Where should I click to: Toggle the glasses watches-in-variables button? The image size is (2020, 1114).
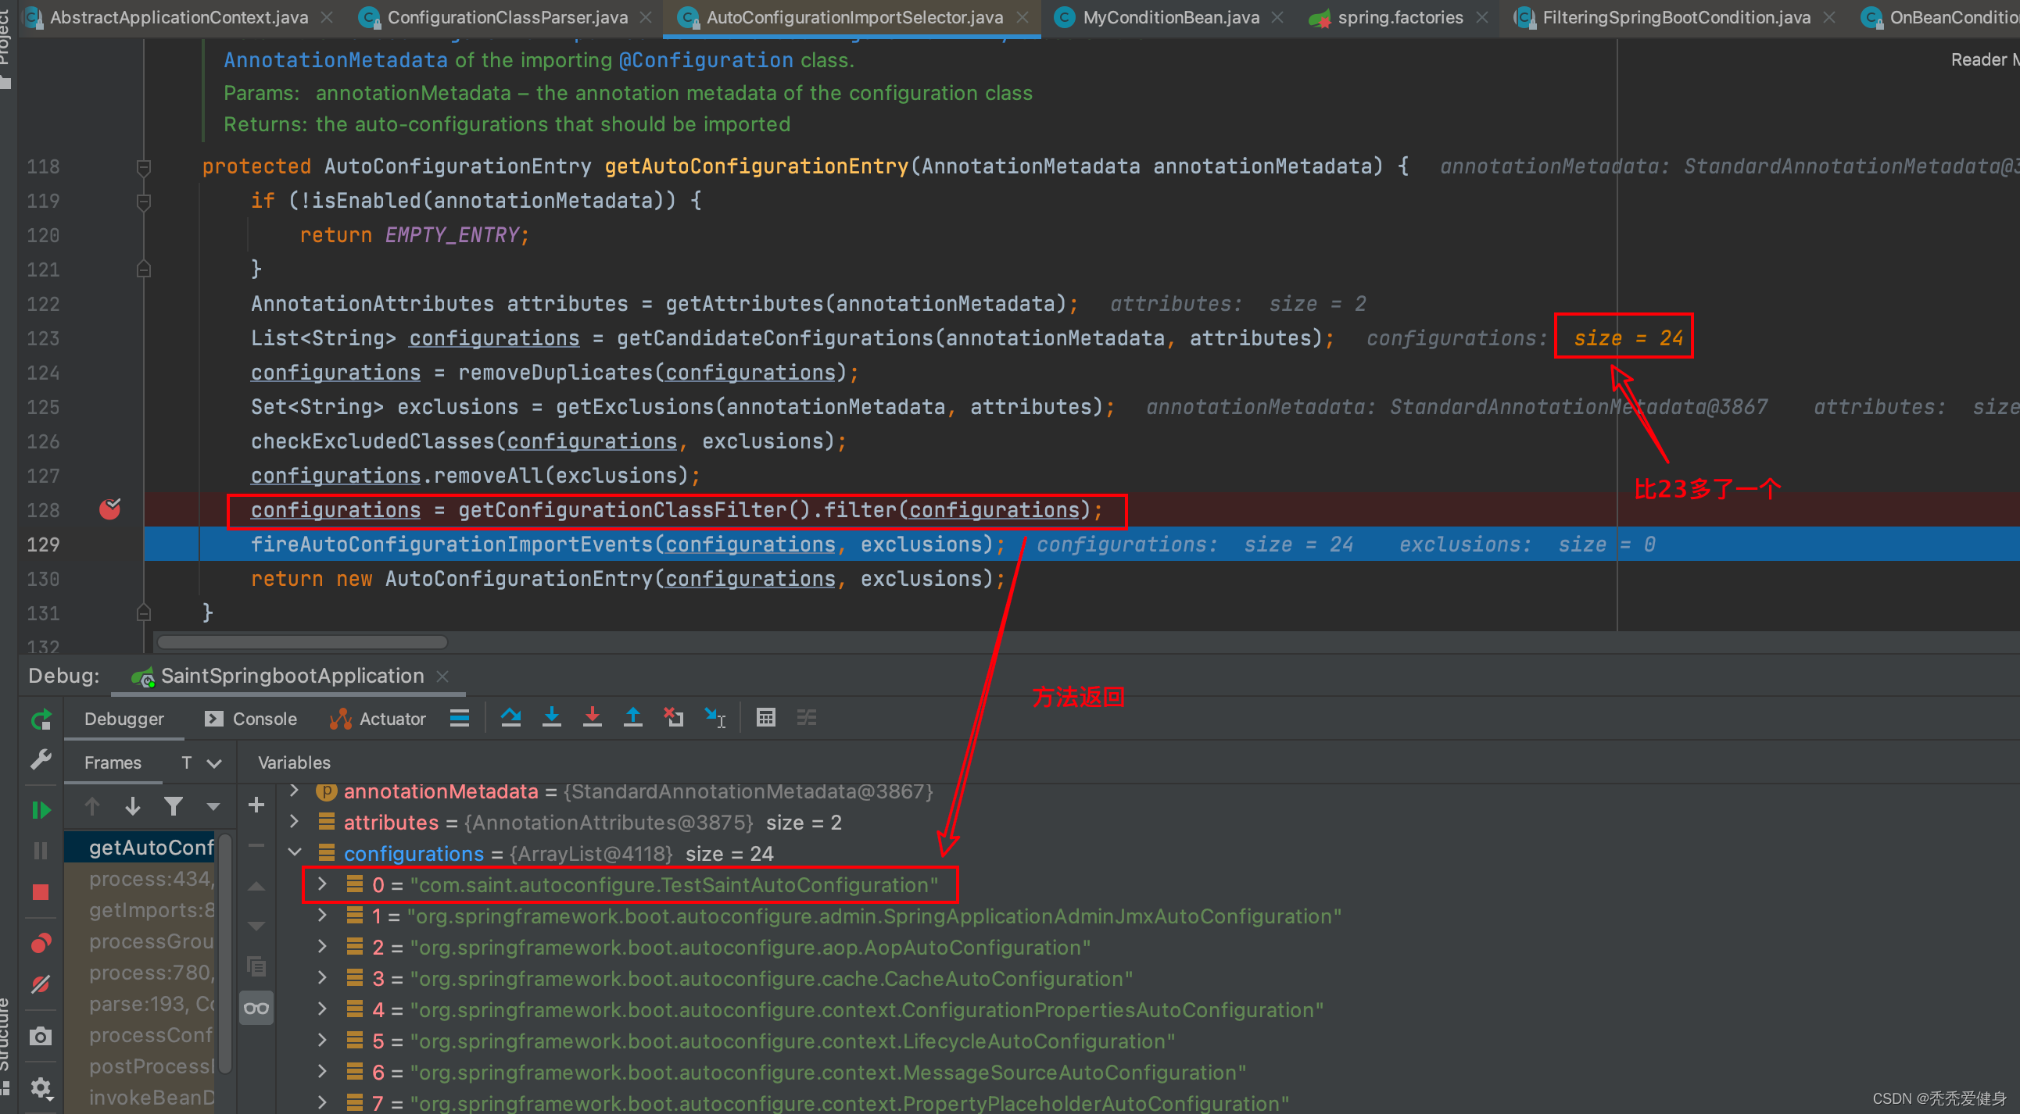(x=256, y=1009)
